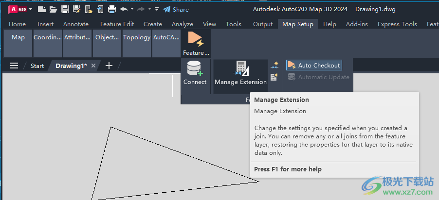
Task: Expand the Object ribbon panel
Action: [107, 43]
